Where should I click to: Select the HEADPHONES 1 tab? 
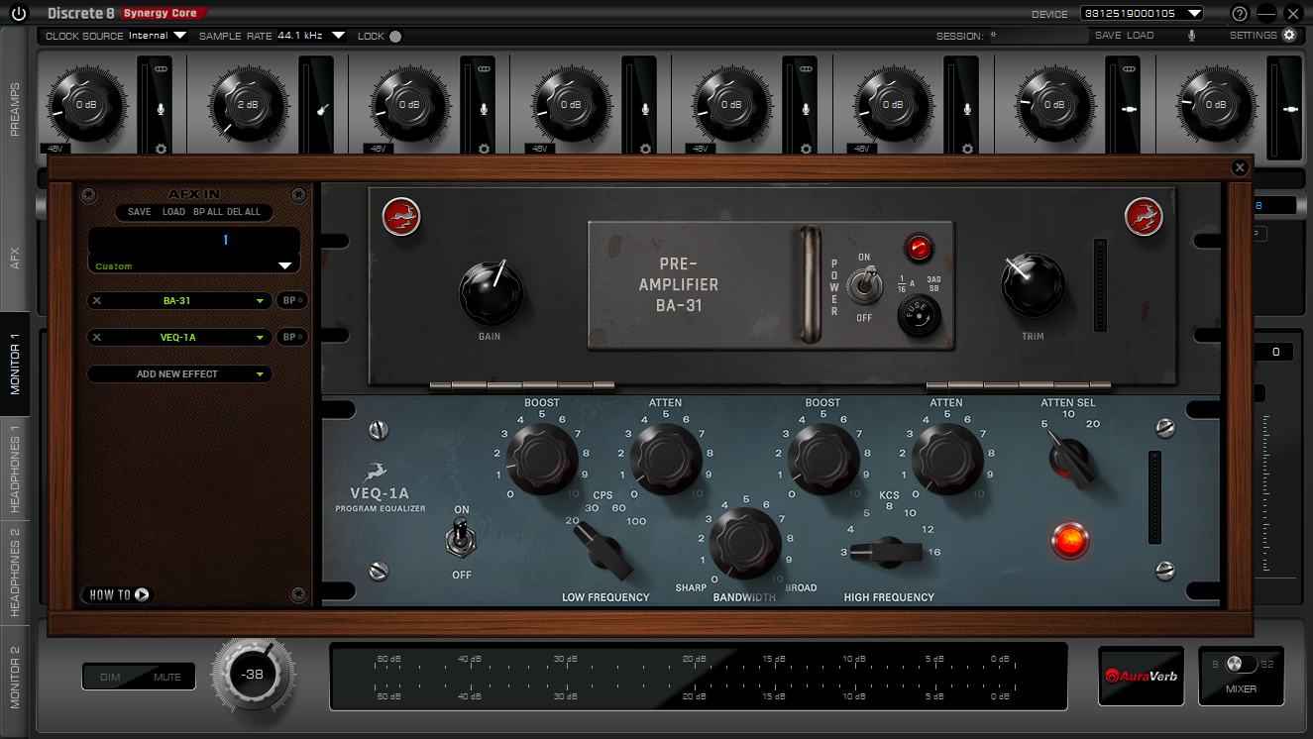click(15, 468)
